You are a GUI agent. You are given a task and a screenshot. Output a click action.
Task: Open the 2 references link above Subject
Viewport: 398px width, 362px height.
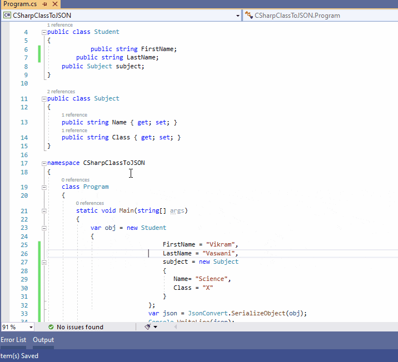tap(61, 92)
